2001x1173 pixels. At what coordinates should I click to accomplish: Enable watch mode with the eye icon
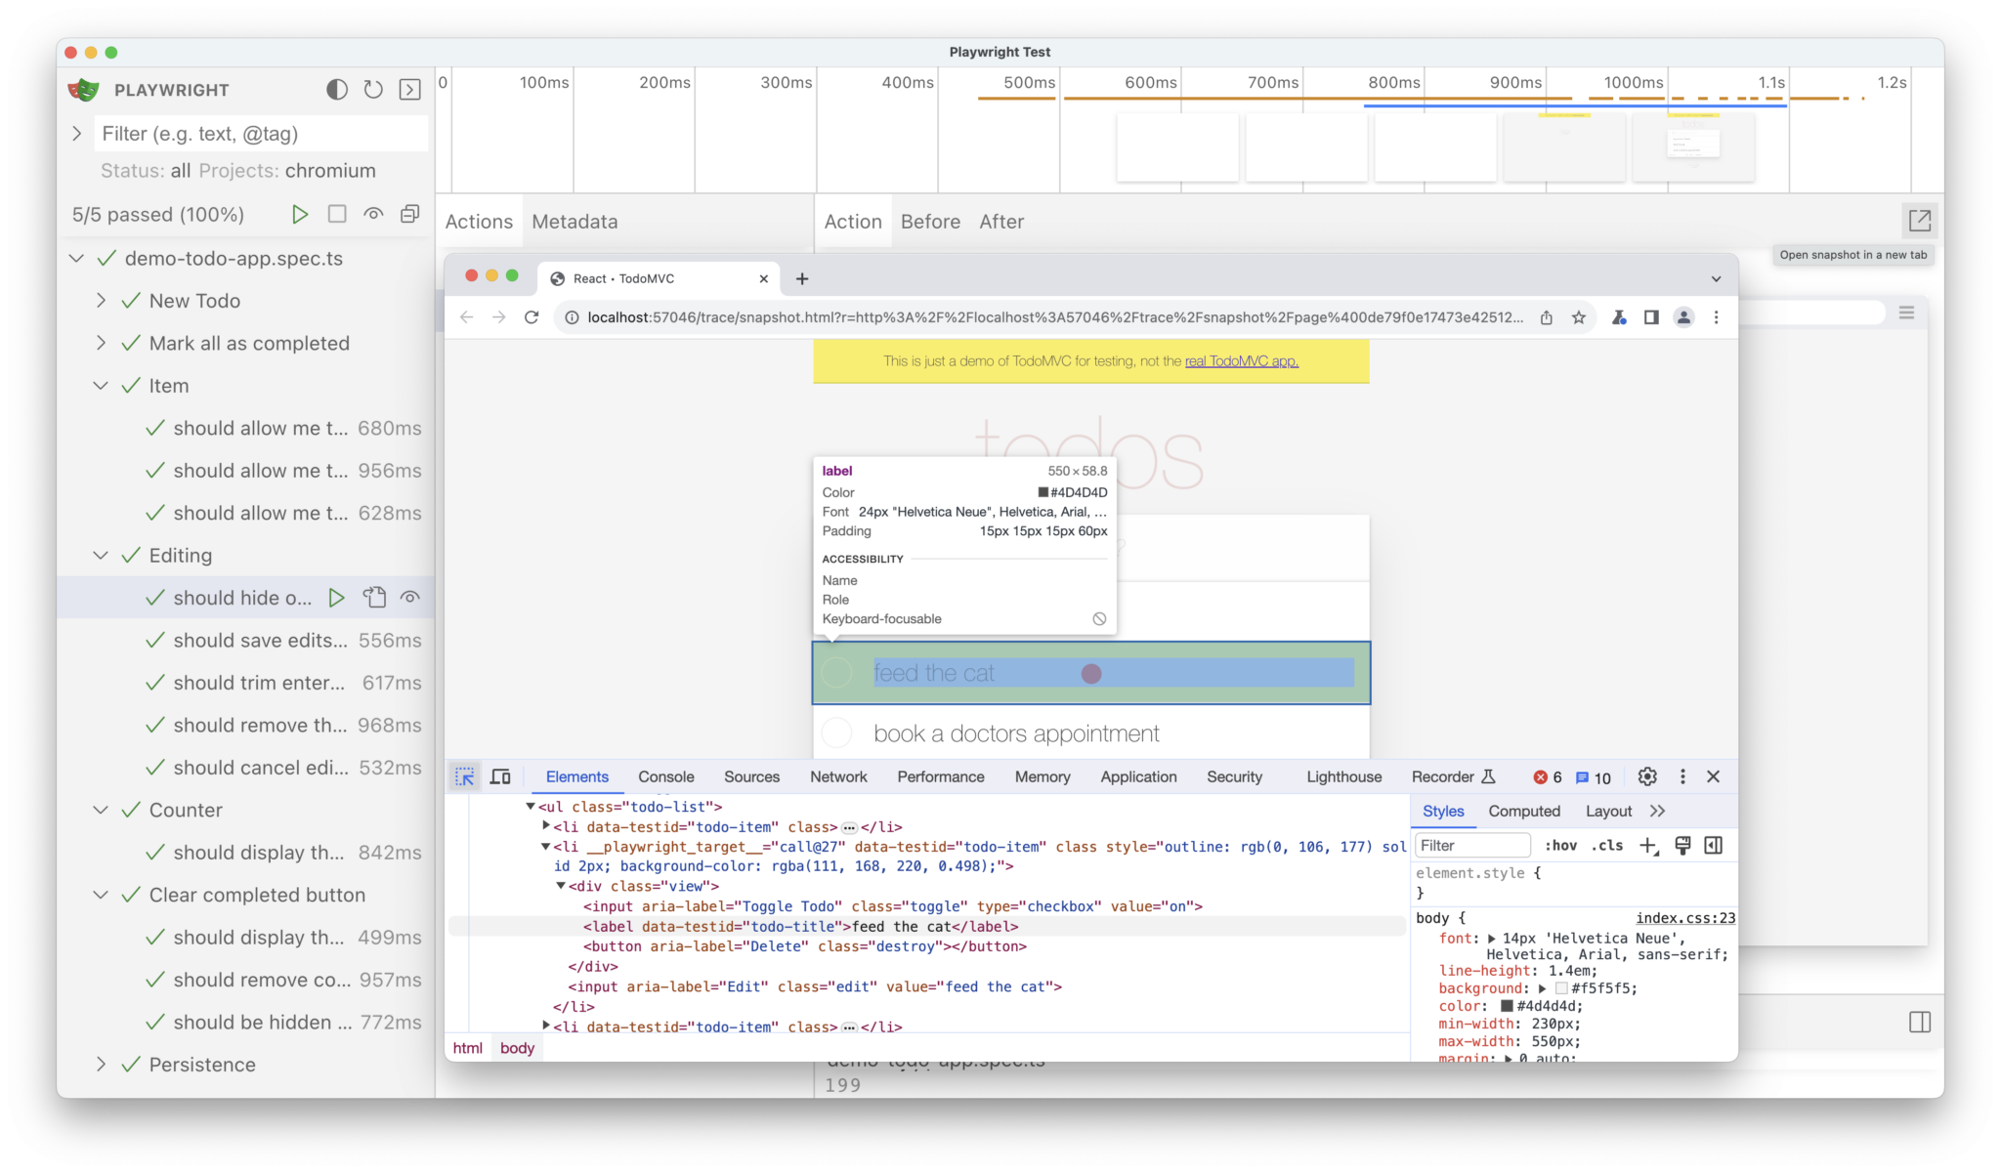tap(373, 214)
